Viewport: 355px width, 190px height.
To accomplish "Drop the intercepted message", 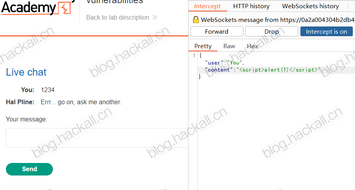I will (x=272, y=31).
